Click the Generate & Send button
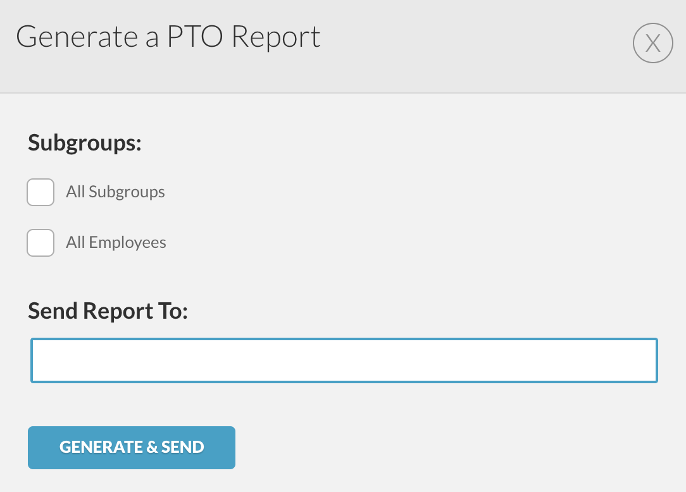 click(x=132, y=447)
